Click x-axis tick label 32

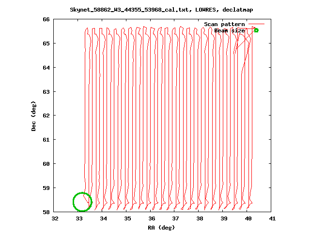click(x=55, y=218)
